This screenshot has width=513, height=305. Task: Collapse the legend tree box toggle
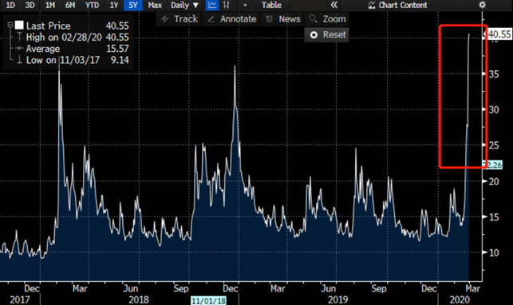[10, 25]
